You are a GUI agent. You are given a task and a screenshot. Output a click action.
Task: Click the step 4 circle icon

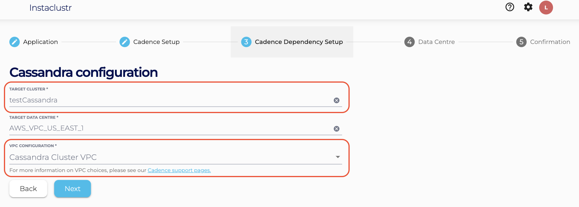pyautogui.click(x=409, y=42)
